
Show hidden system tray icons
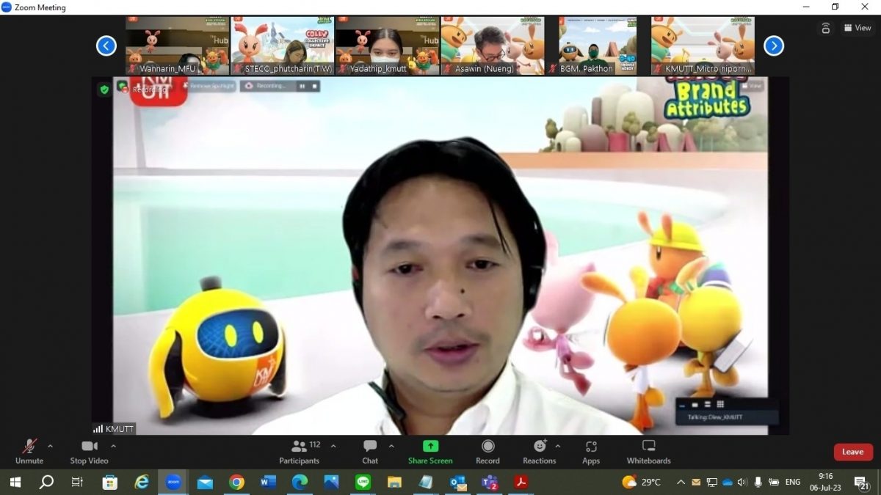tap(681, 482)
